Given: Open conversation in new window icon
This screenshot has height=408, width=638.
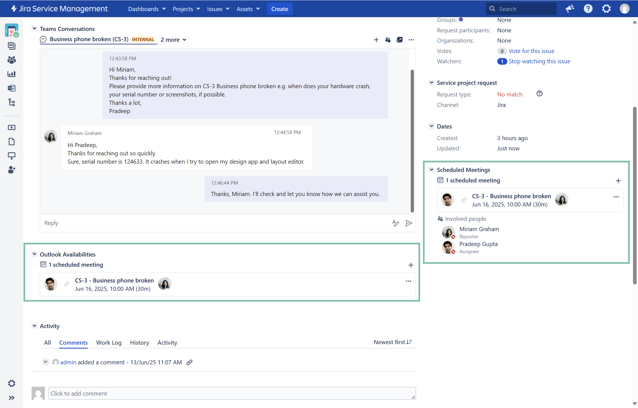Looking at the screenshot, I should tap(399, 40).
